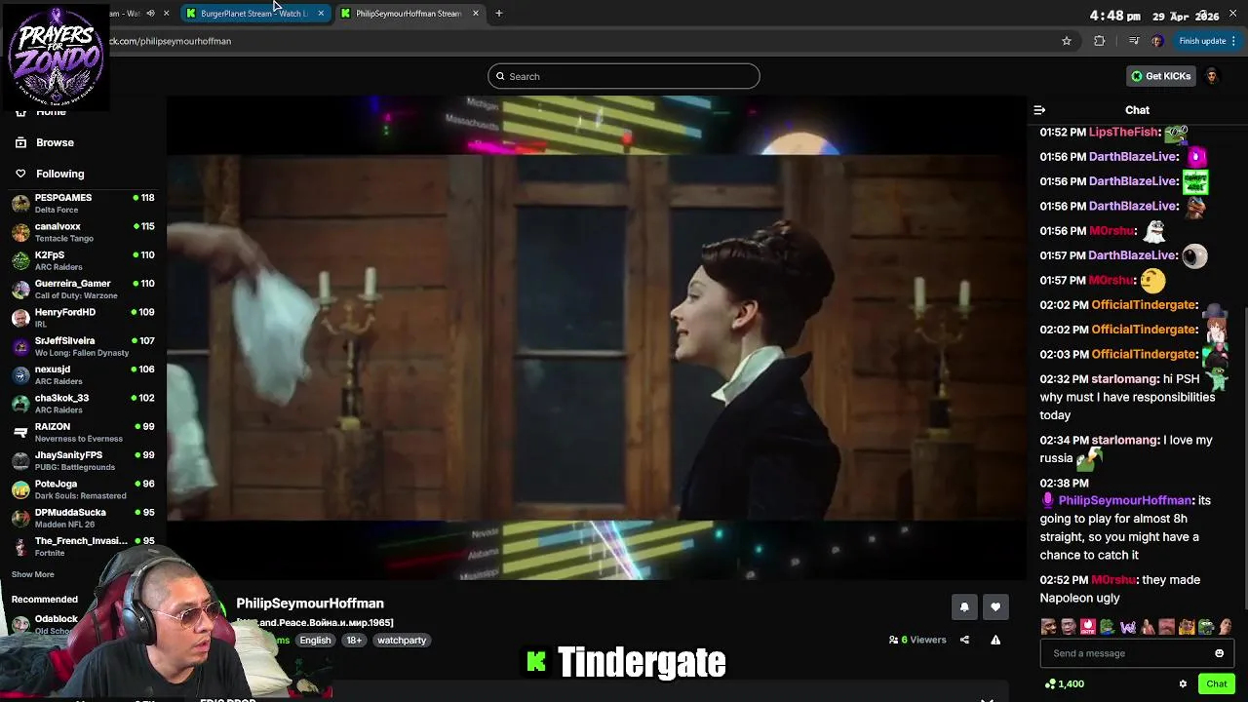The image size is (1248, 702).
Task: Click the PhilipSeymourHoffman channel name
Action: (x=310, y=604)
